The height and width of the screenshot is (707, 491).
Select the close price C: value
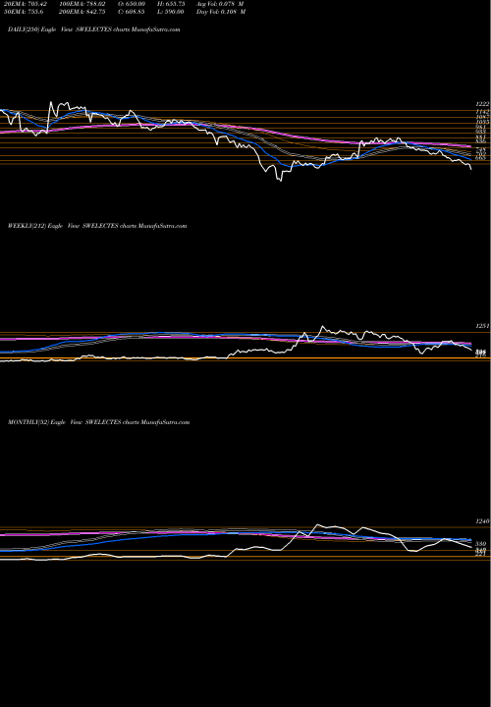click(132, 12)
